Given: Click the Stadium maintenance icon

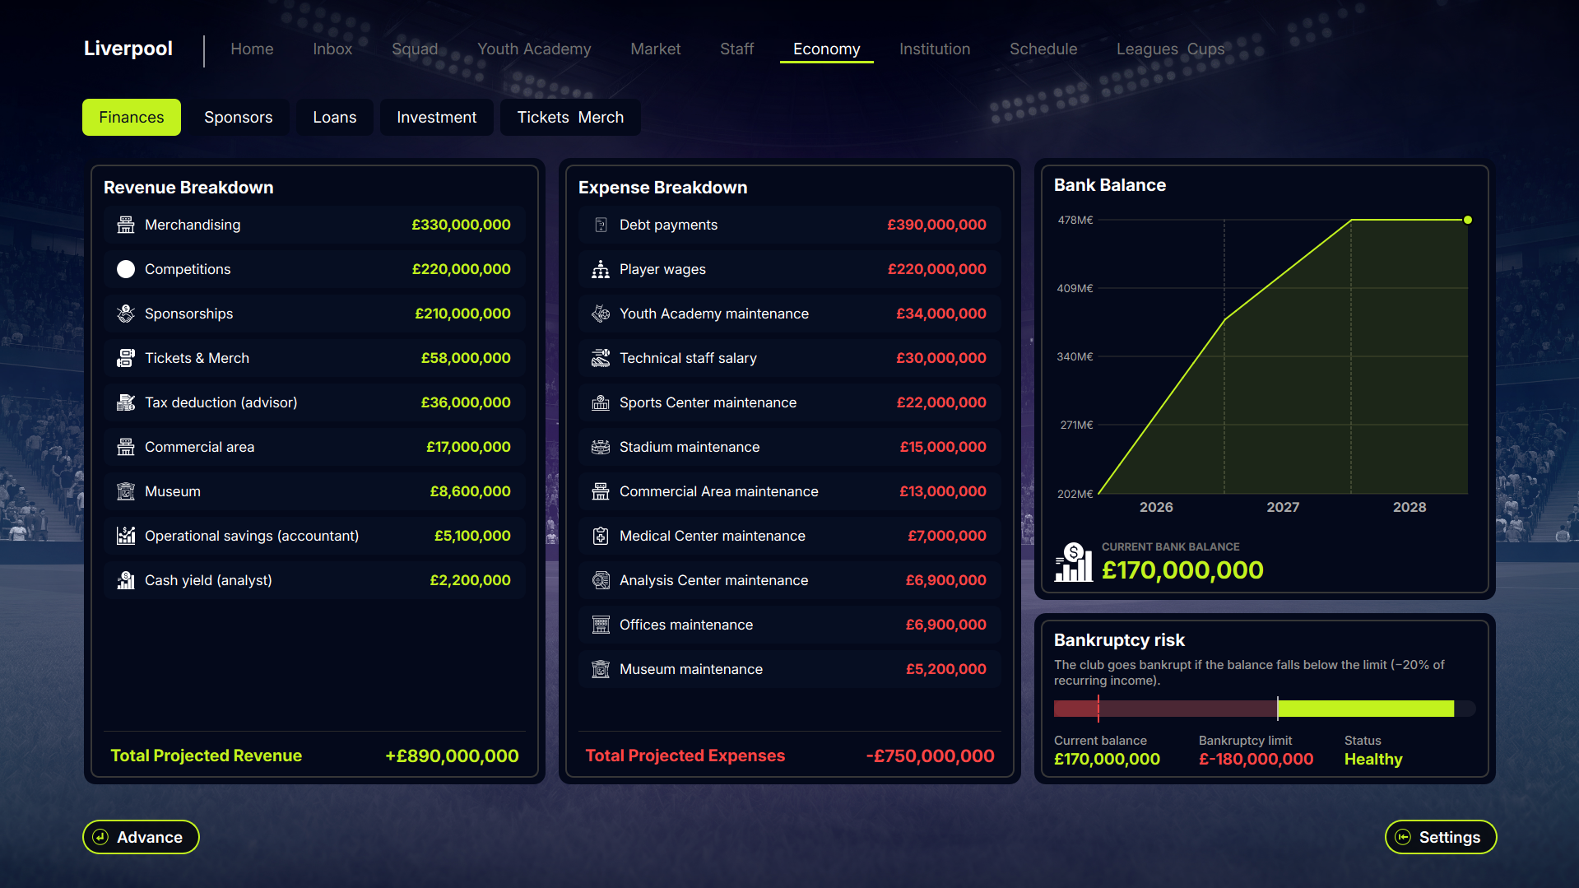Looking at the screenshot, I should tap(601, 447).
